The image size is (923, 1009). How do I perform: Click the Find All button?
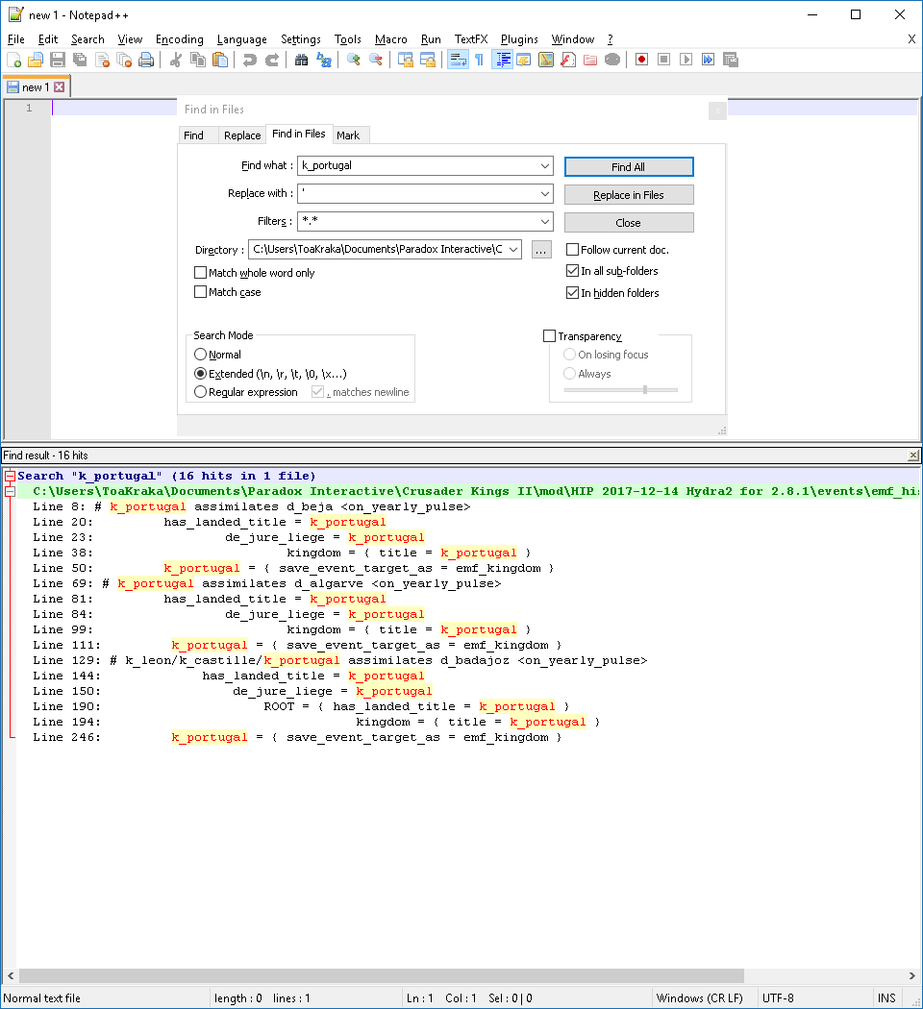[628, 167]
